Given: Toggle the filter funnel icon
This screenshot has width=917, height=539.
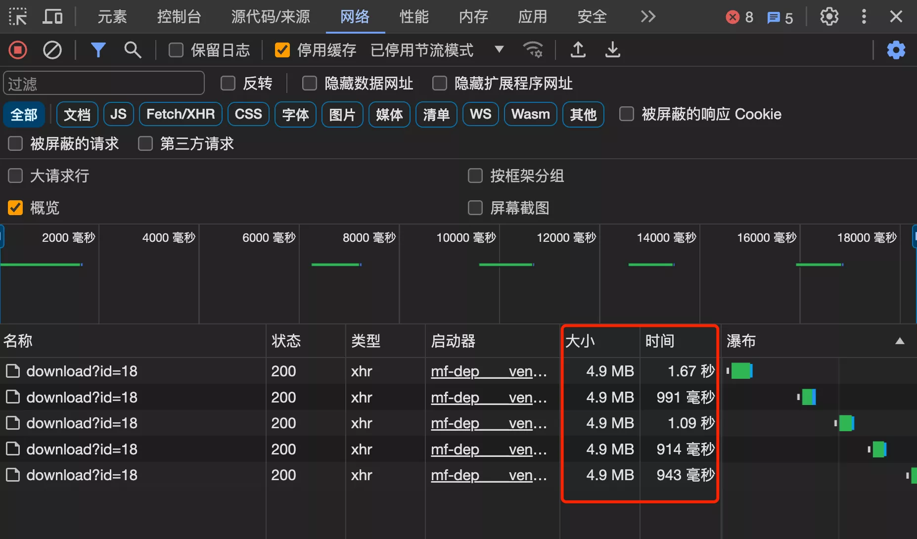Looking at the screenshot, I should click(98, 50).
